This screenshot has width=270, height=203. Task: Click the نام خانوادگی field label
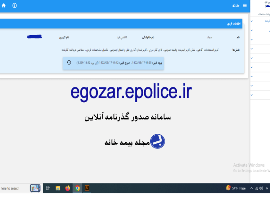[x=148, y=37]
